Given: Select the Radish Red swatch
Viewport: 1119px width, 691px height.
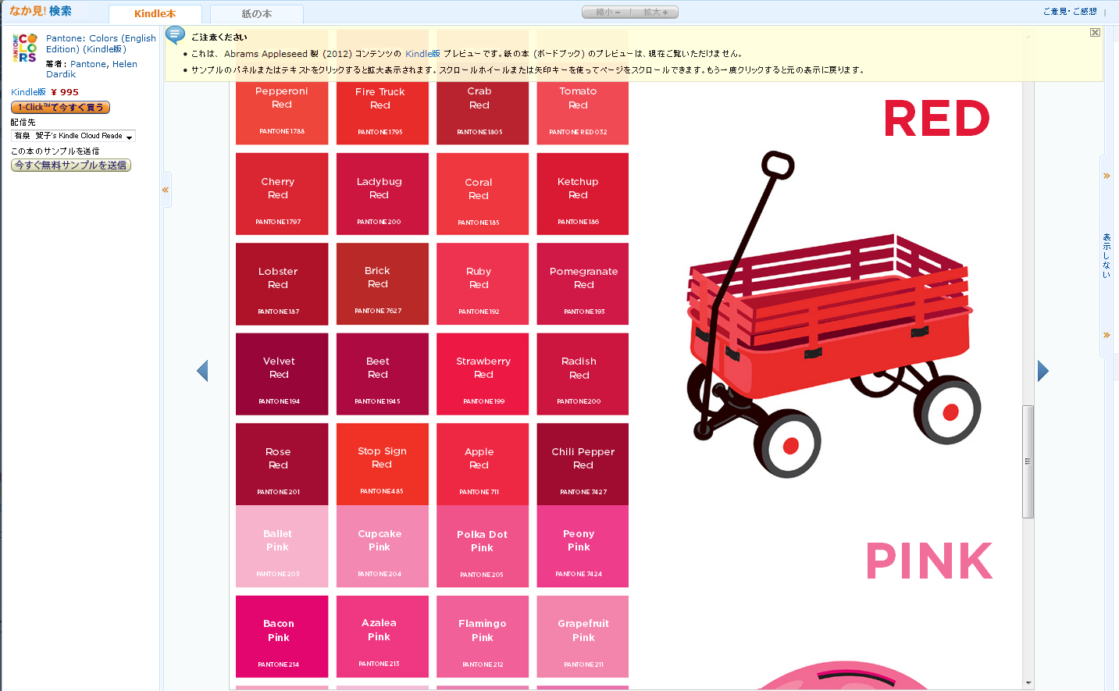Looking at the screenshot, I should tap(583, 374).
